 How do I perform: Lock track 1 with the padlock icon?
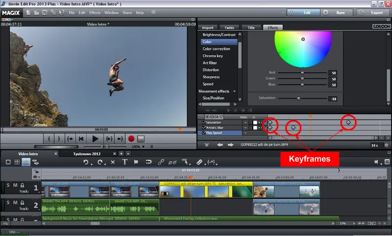click(22, 185)
